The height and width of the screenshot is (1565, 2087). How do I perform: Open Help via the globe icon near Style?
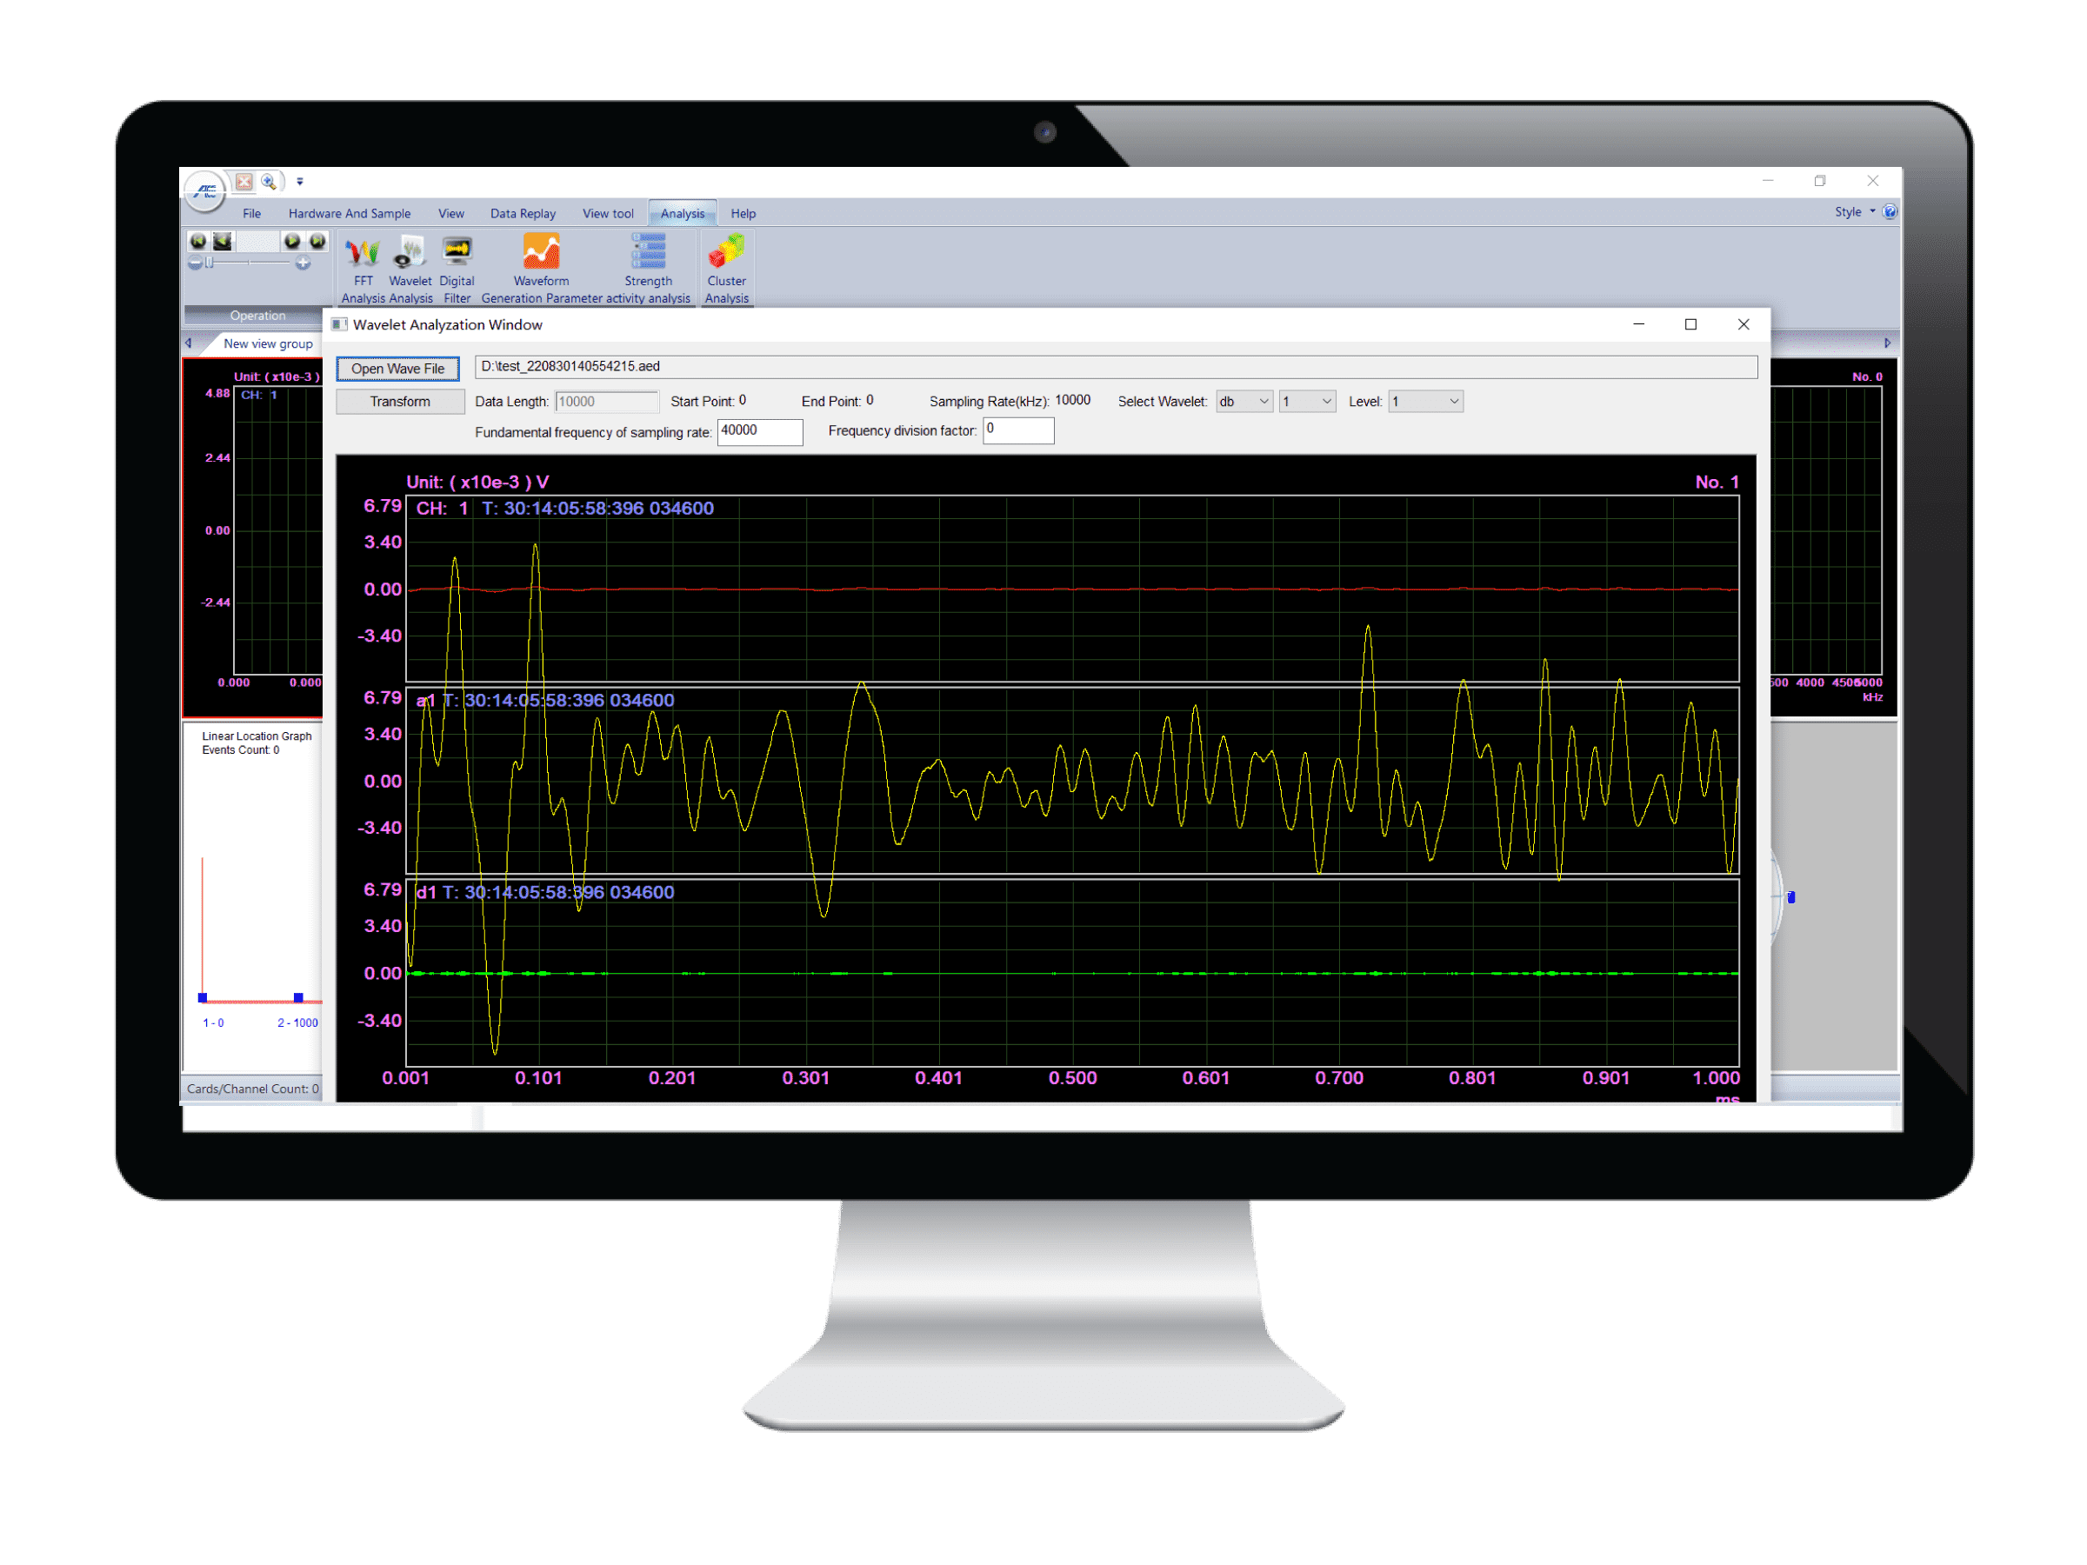1890,211
